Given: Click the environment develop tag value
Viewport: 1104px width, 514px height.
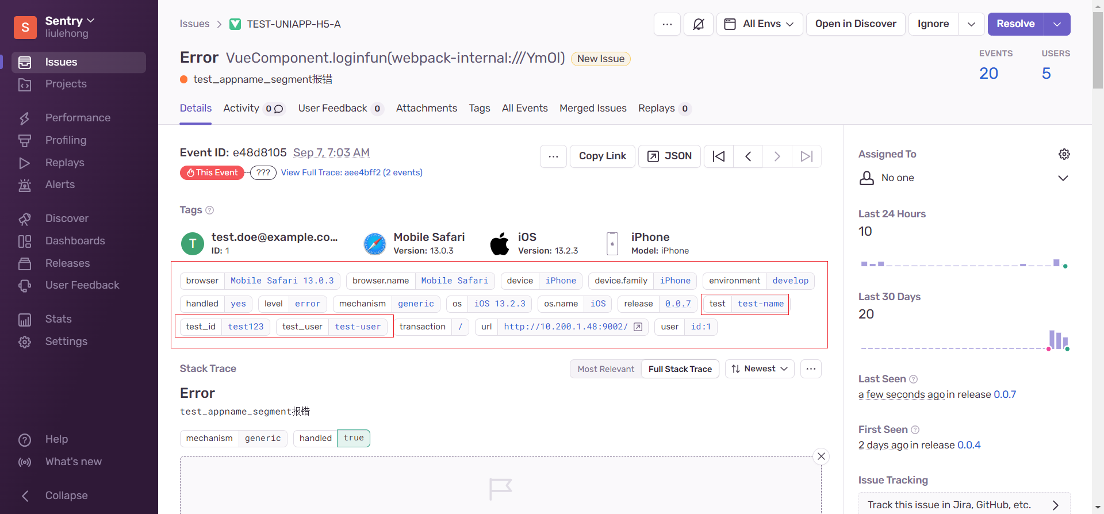Looking at the screenshot, I should pos(790,281).
